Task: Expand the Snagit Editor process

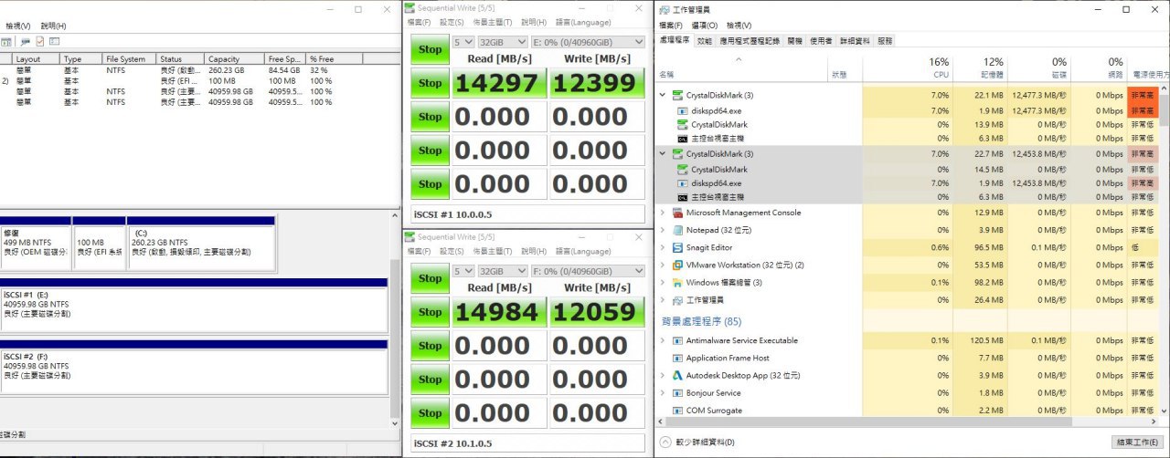Action: pyautogui.click(x=663, y=247)
